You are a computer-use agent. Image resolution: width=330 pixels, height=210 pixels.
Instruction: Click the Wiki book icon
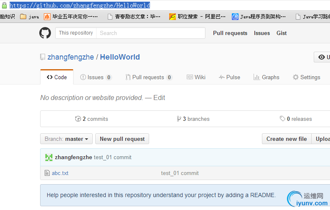point(190,77)
